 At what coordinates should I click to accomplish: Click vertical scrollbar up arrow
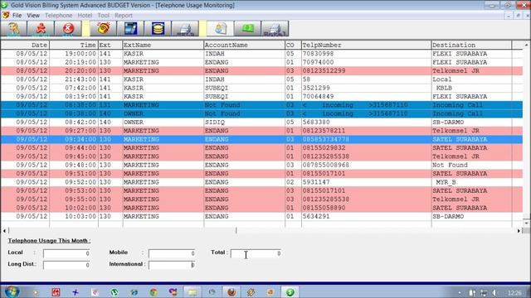526,45
